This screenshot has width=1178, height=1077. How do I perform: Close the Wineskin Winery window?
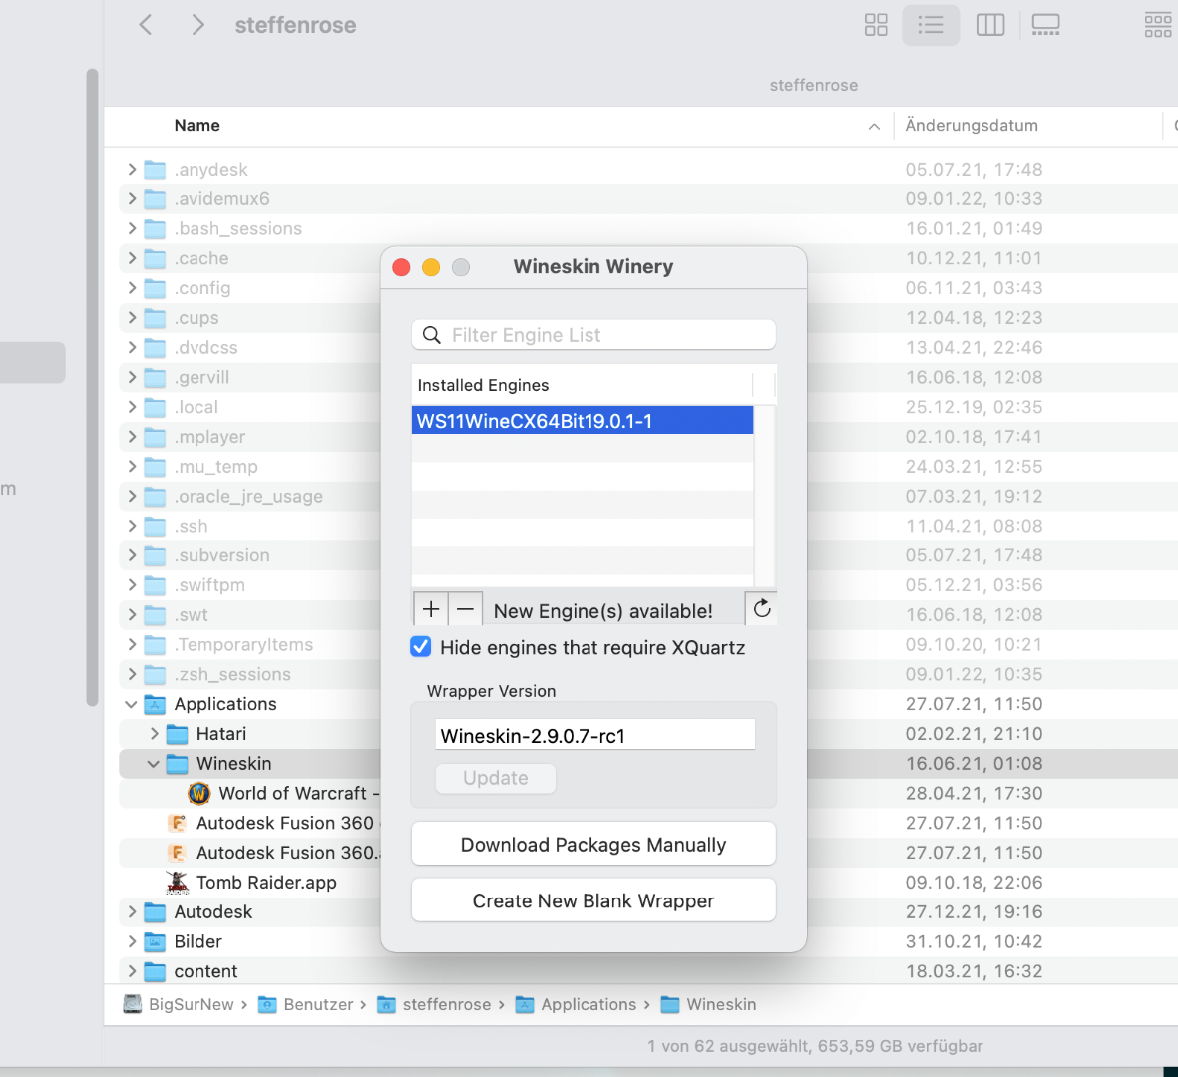[x=401, y=267]
